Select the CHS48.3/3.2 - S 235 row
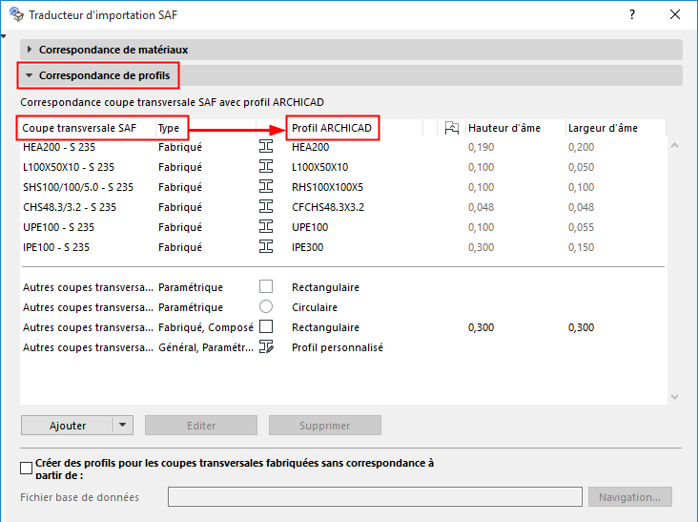This screenshot has height=522, width=698. [343, 207]
